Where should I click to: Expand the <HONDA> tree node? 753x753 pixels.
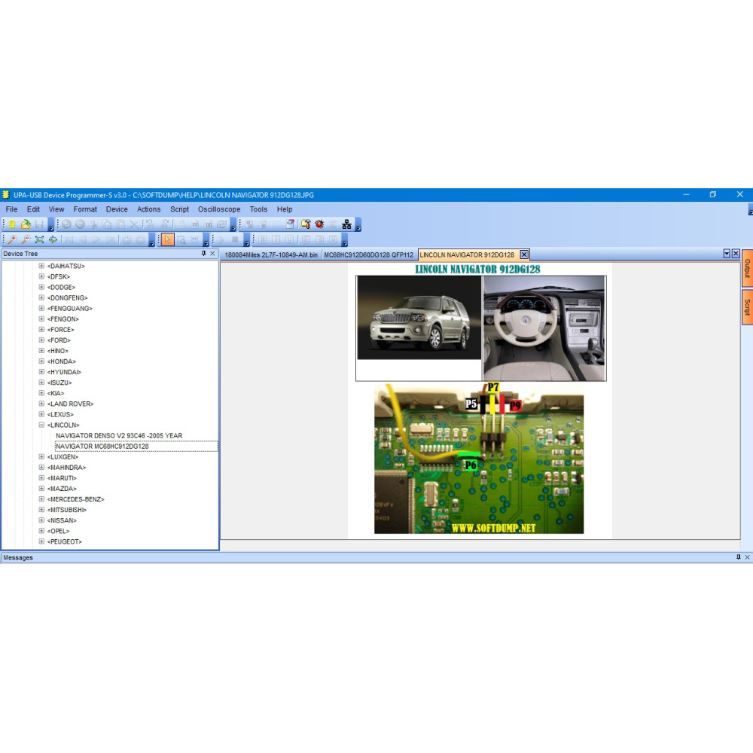click(x=41, y=361)
